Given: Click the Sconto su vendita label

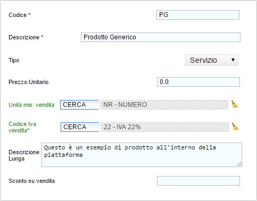Looking at the screenshot, I should (32, 181).
